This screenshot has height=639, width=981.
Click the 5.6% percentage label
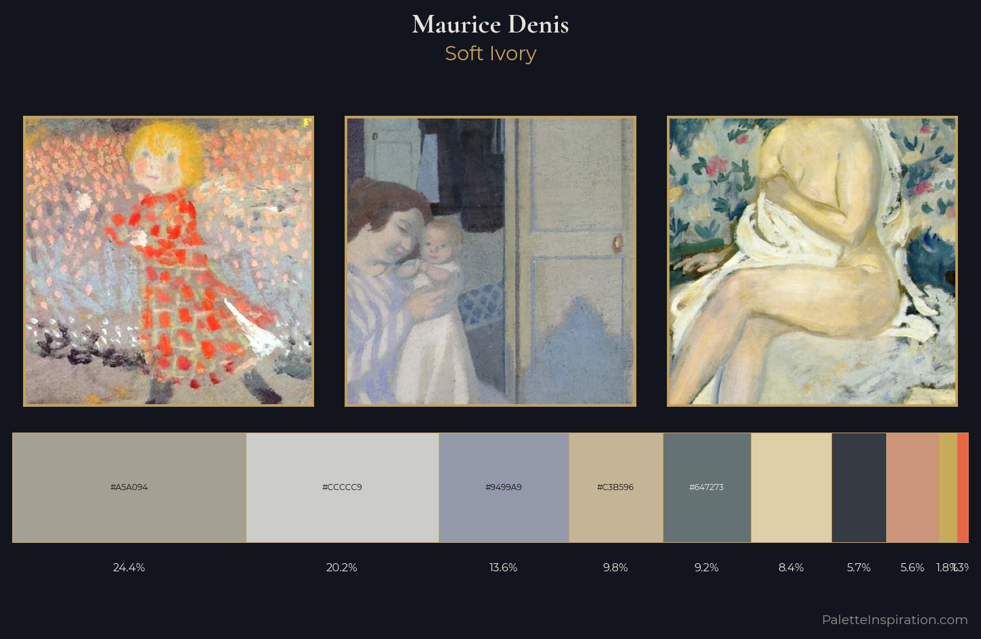(x=913, y=567)
